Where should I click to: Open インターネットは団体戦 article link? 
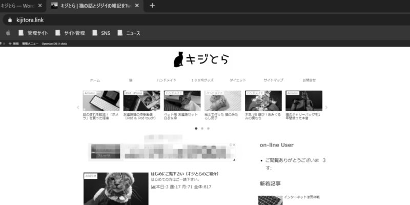[x=302, y=197]
